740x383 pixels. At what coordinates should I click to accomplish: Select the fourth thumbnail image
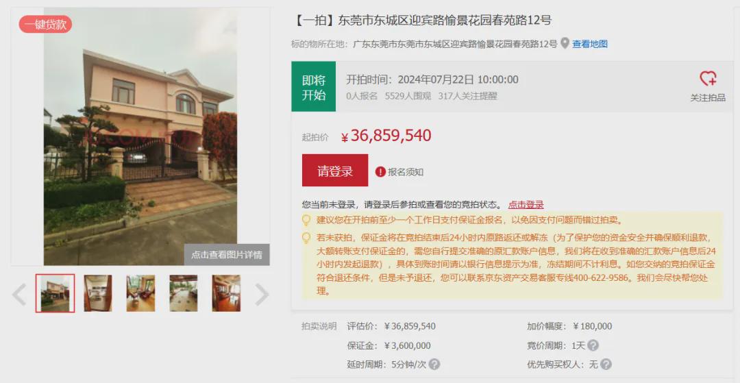click(184, 293)
